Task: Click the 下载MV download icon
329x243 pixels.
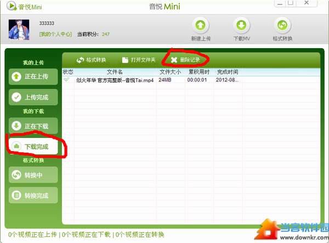Action: pos(241,25)
